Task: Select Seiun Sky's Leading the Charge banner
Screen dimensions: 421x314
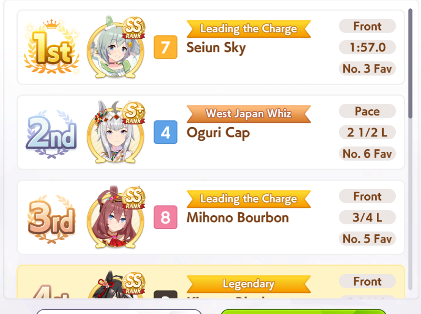Action: 249,29
